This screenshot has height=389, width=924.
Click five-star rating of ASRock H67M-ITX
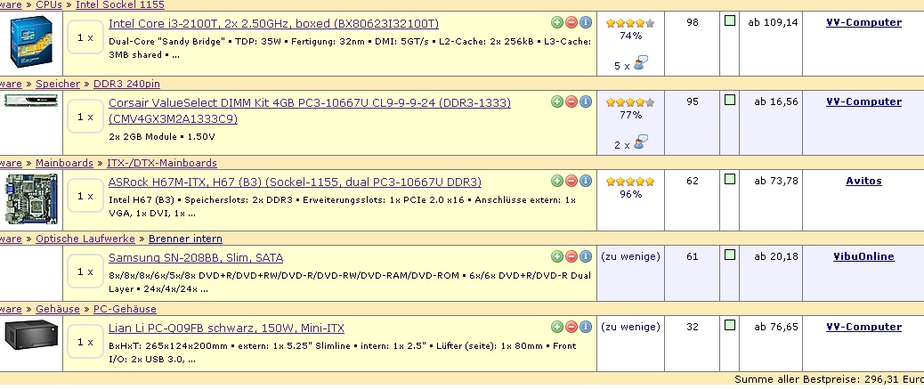point(630,182)
